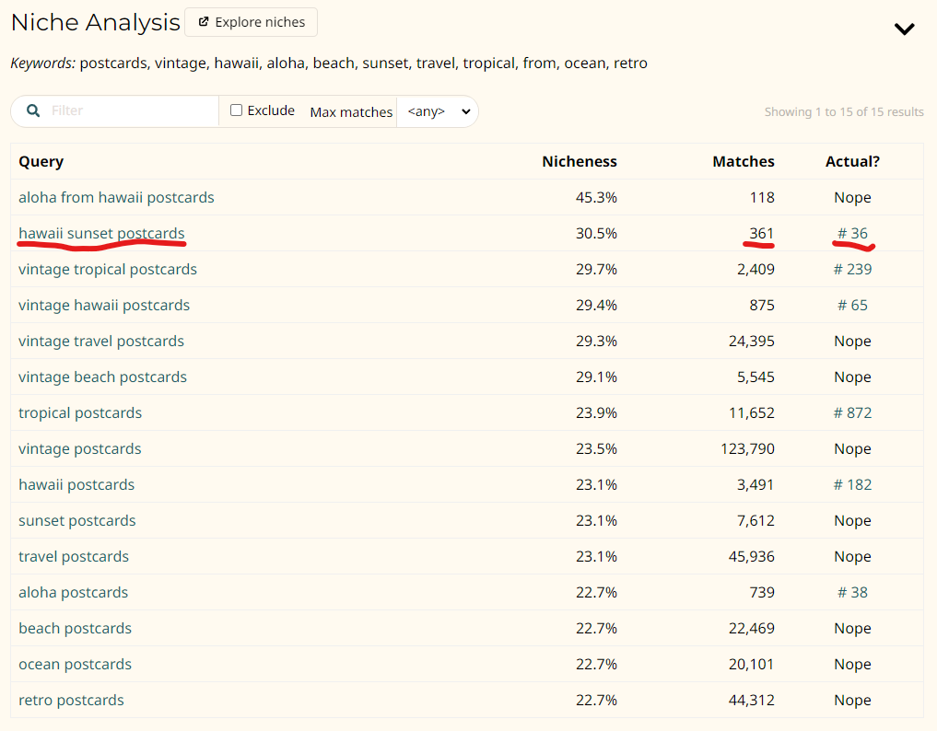Open 'vintage beach postcards' query link
937x731 pixels.
pyautogui.click(x=103, y=377)
